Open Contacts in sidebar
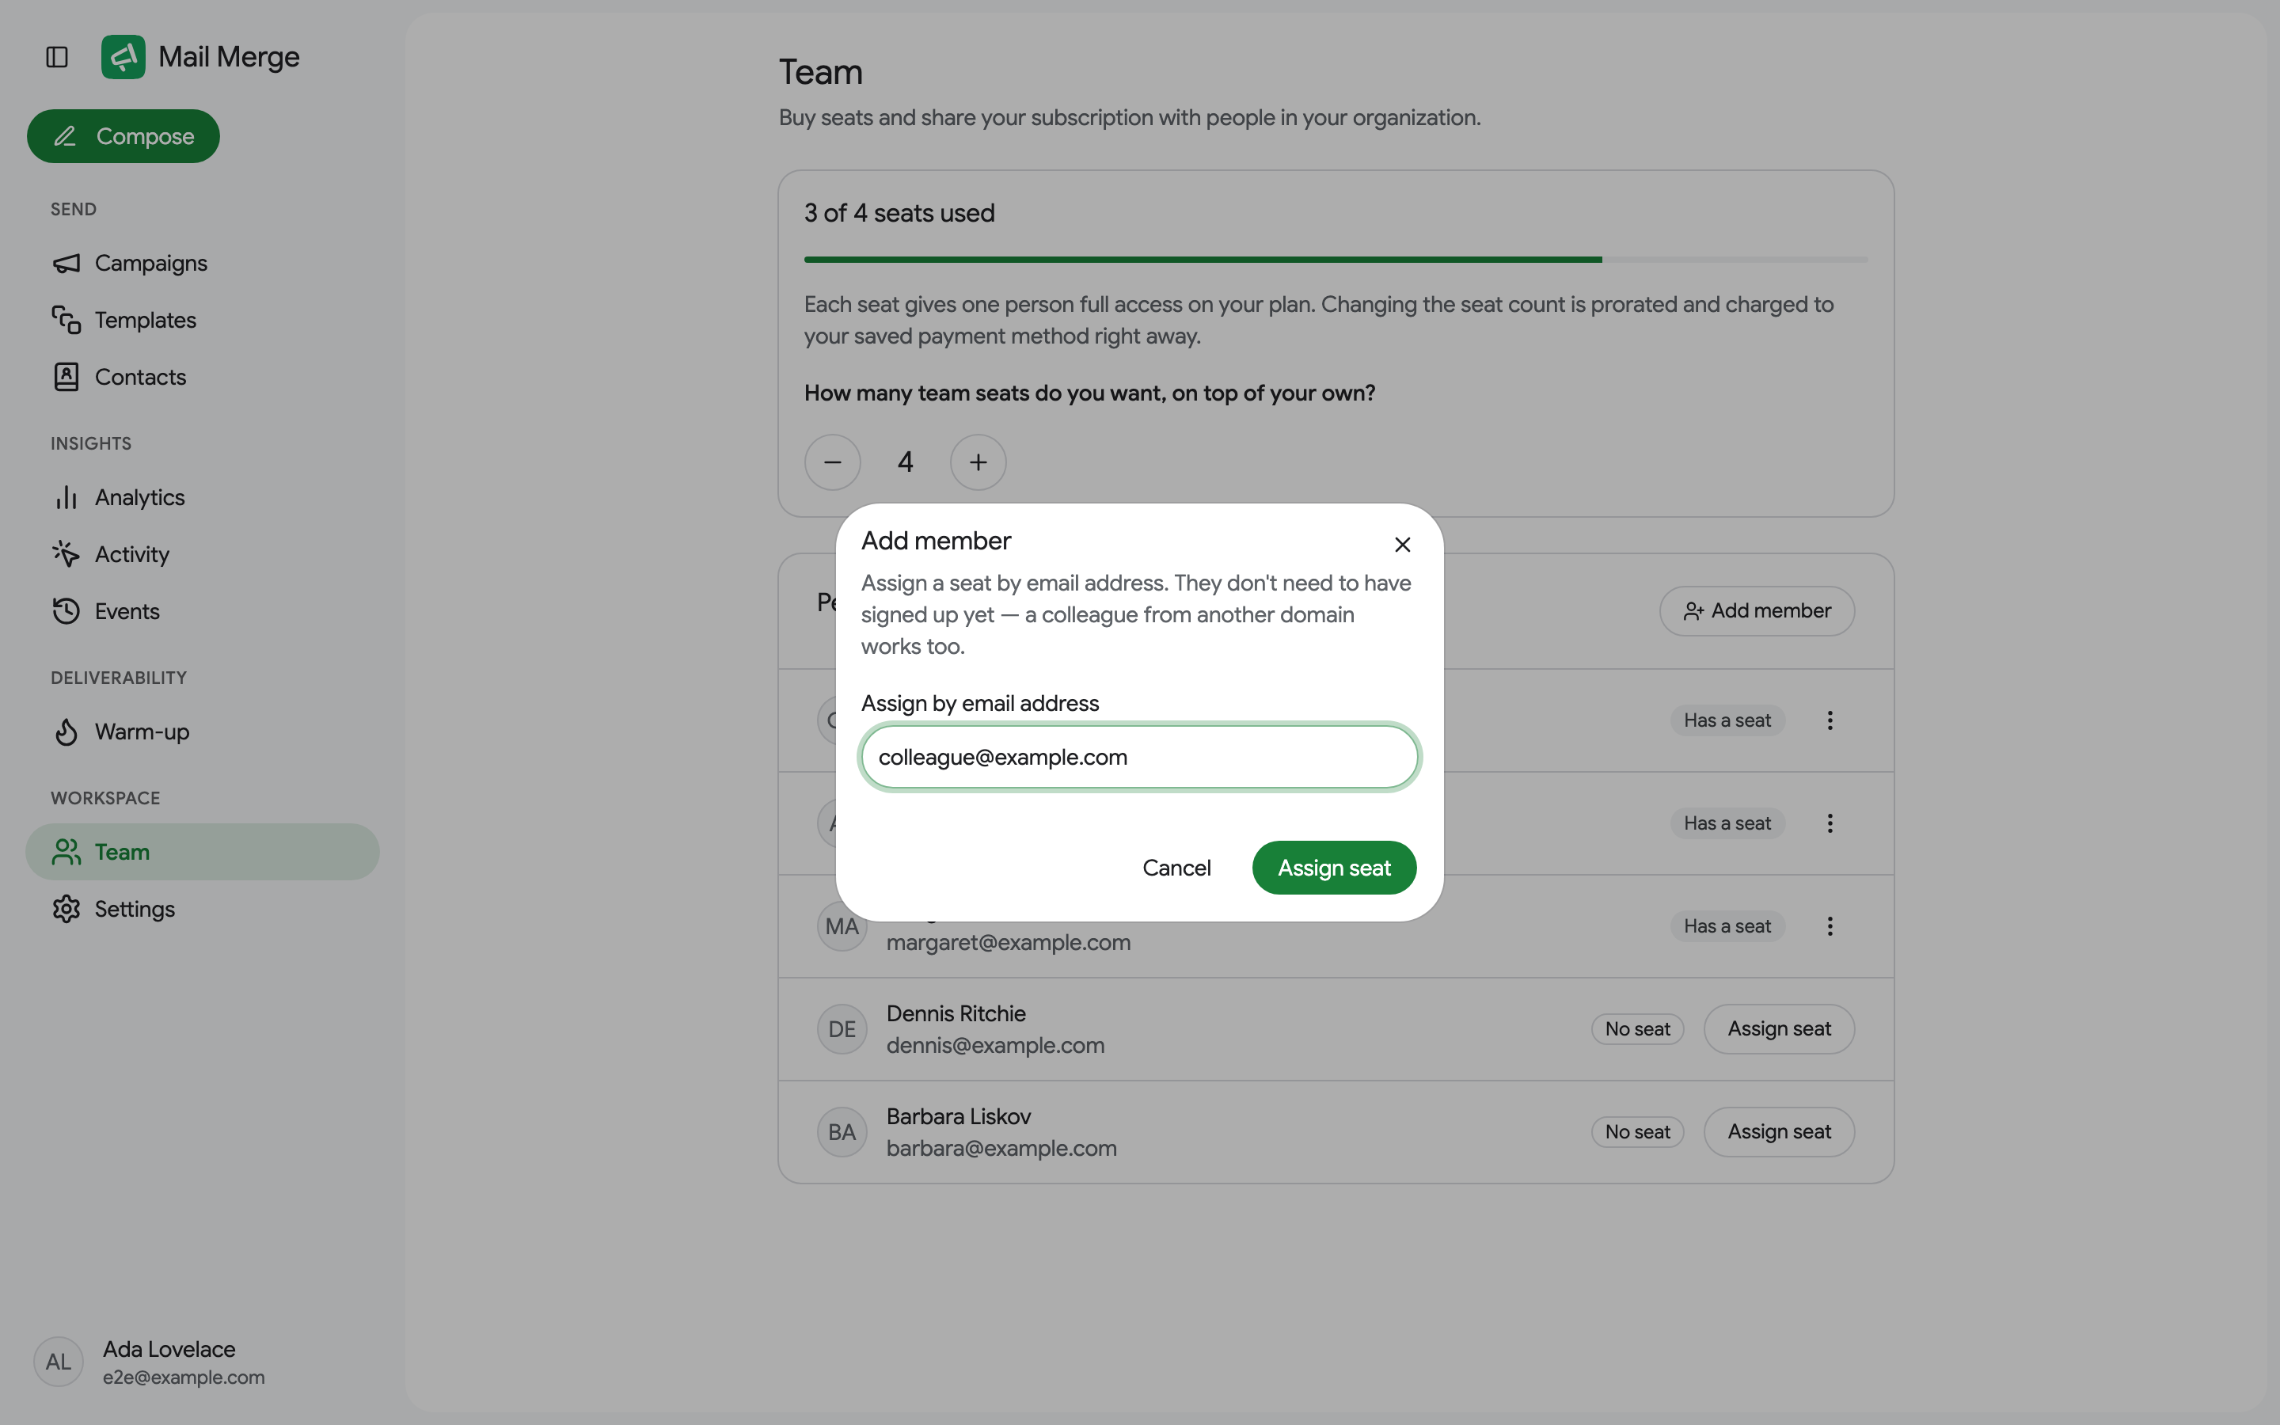The width and height of the screenshot is (2280, 1425). click(x=203, y=377)
